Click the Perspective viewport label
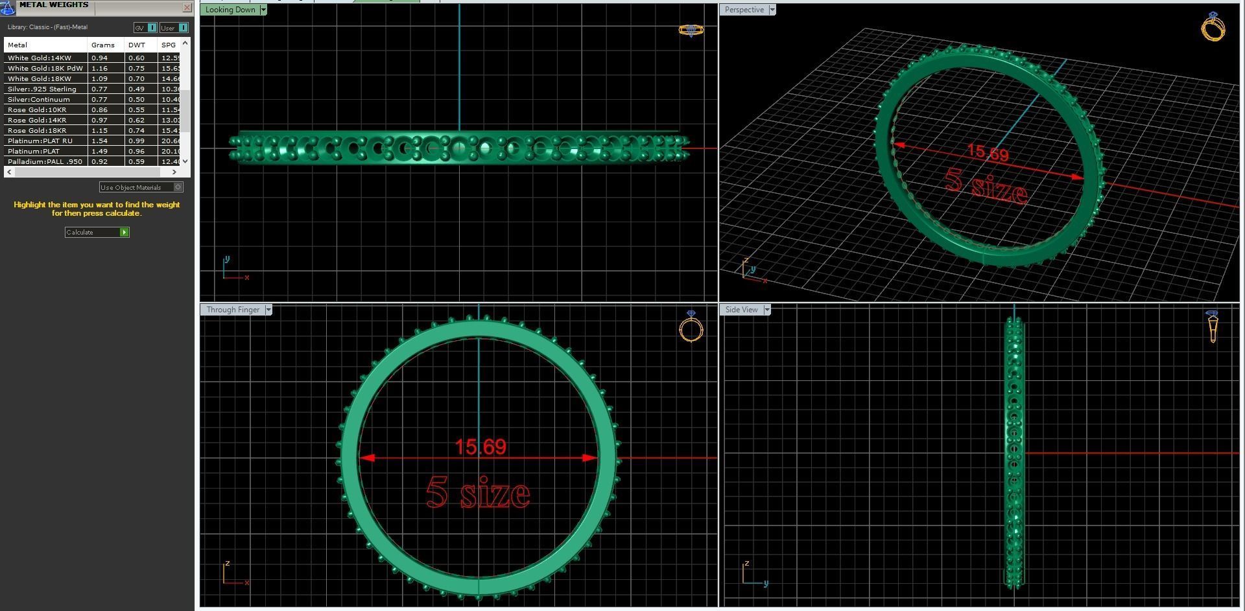Image resolution: width=1245 pixels, height=611 pixels. point(744,10)
